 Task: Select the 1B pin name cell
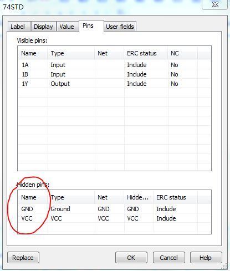point(25,74)
